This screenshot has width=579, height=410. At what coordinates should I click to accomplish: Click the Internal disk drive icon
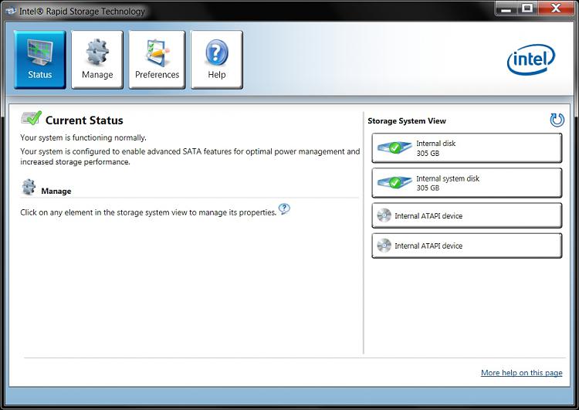click(x=394, y=147)
